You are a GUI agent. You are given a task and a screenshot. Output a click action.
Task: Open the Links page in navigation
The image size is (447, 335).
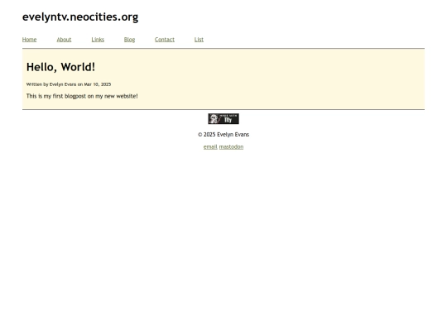[x=98, y=40]
